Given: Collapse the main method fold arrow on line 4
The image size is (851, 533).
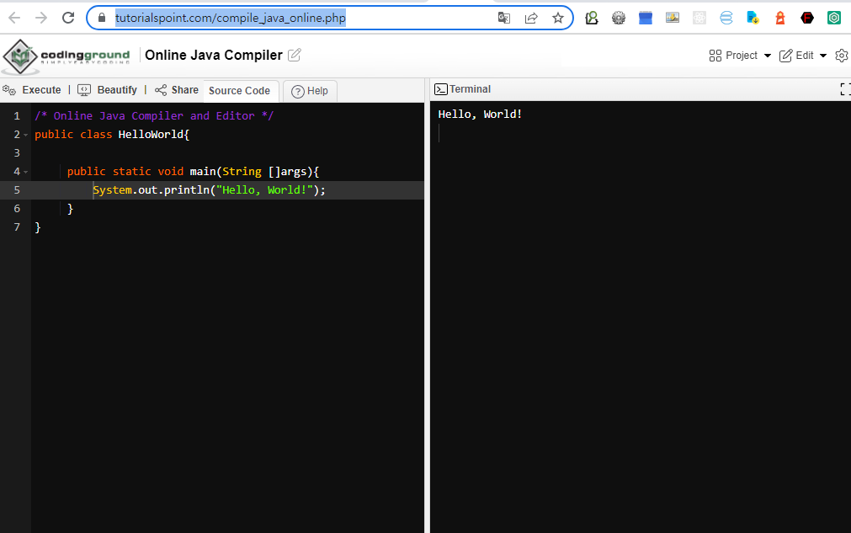Looking at the screenshot, I should coord(25,172).
